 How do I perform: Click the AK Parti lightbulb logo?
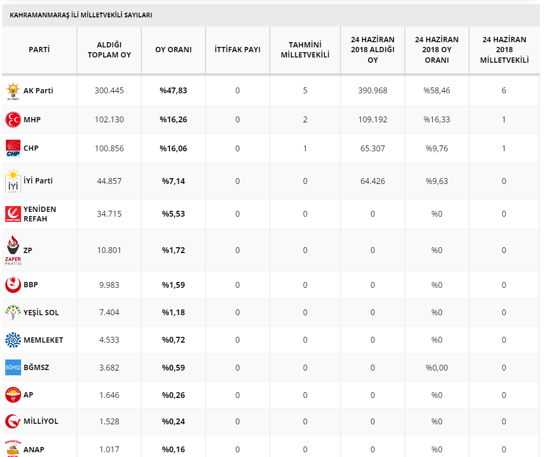(x=13, y=91)
